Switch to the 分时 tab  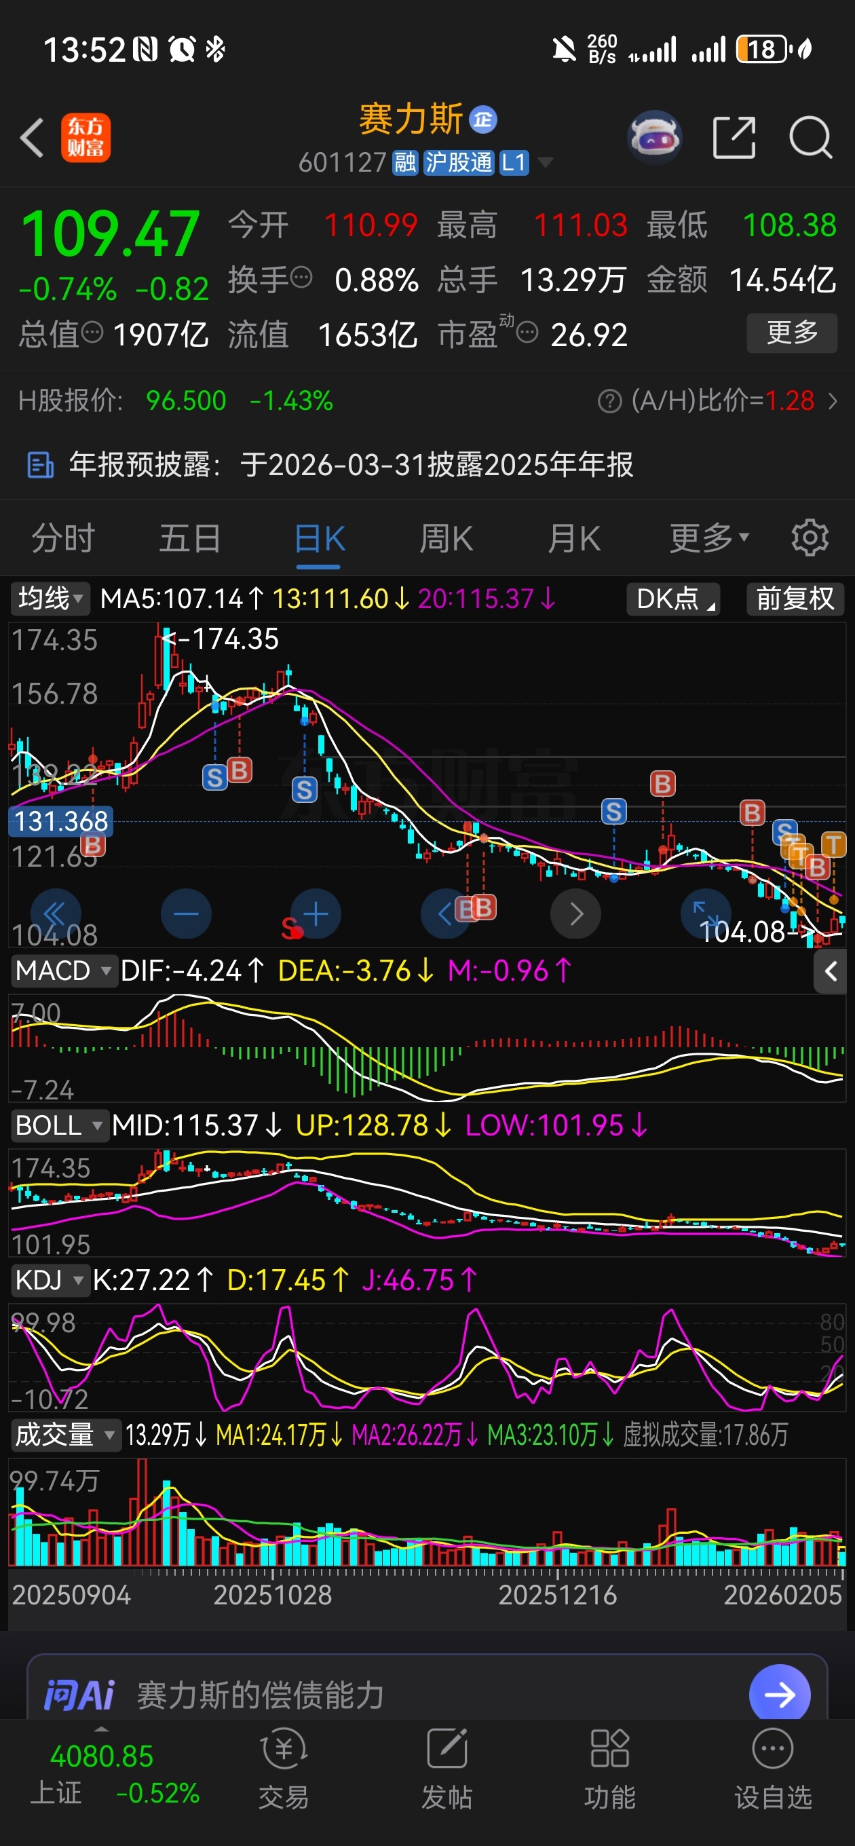[63, 538]
